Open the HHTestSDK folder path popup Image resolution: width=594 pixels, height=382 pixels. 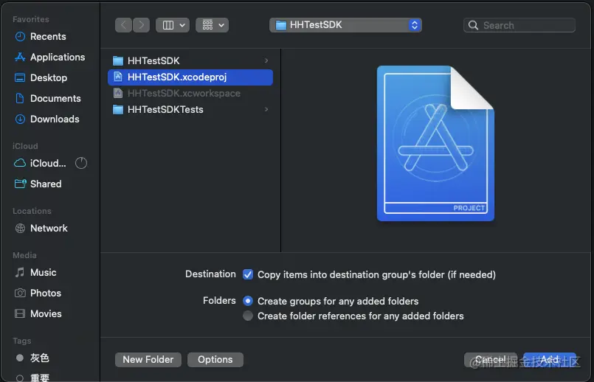pyautogui.click(x=345, y=25)
